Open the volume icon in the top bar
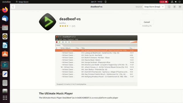 [176, 2]
